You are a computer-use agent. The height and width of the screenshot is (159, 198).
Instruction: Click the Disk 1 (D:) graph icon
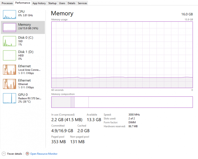tap(9, 55)
